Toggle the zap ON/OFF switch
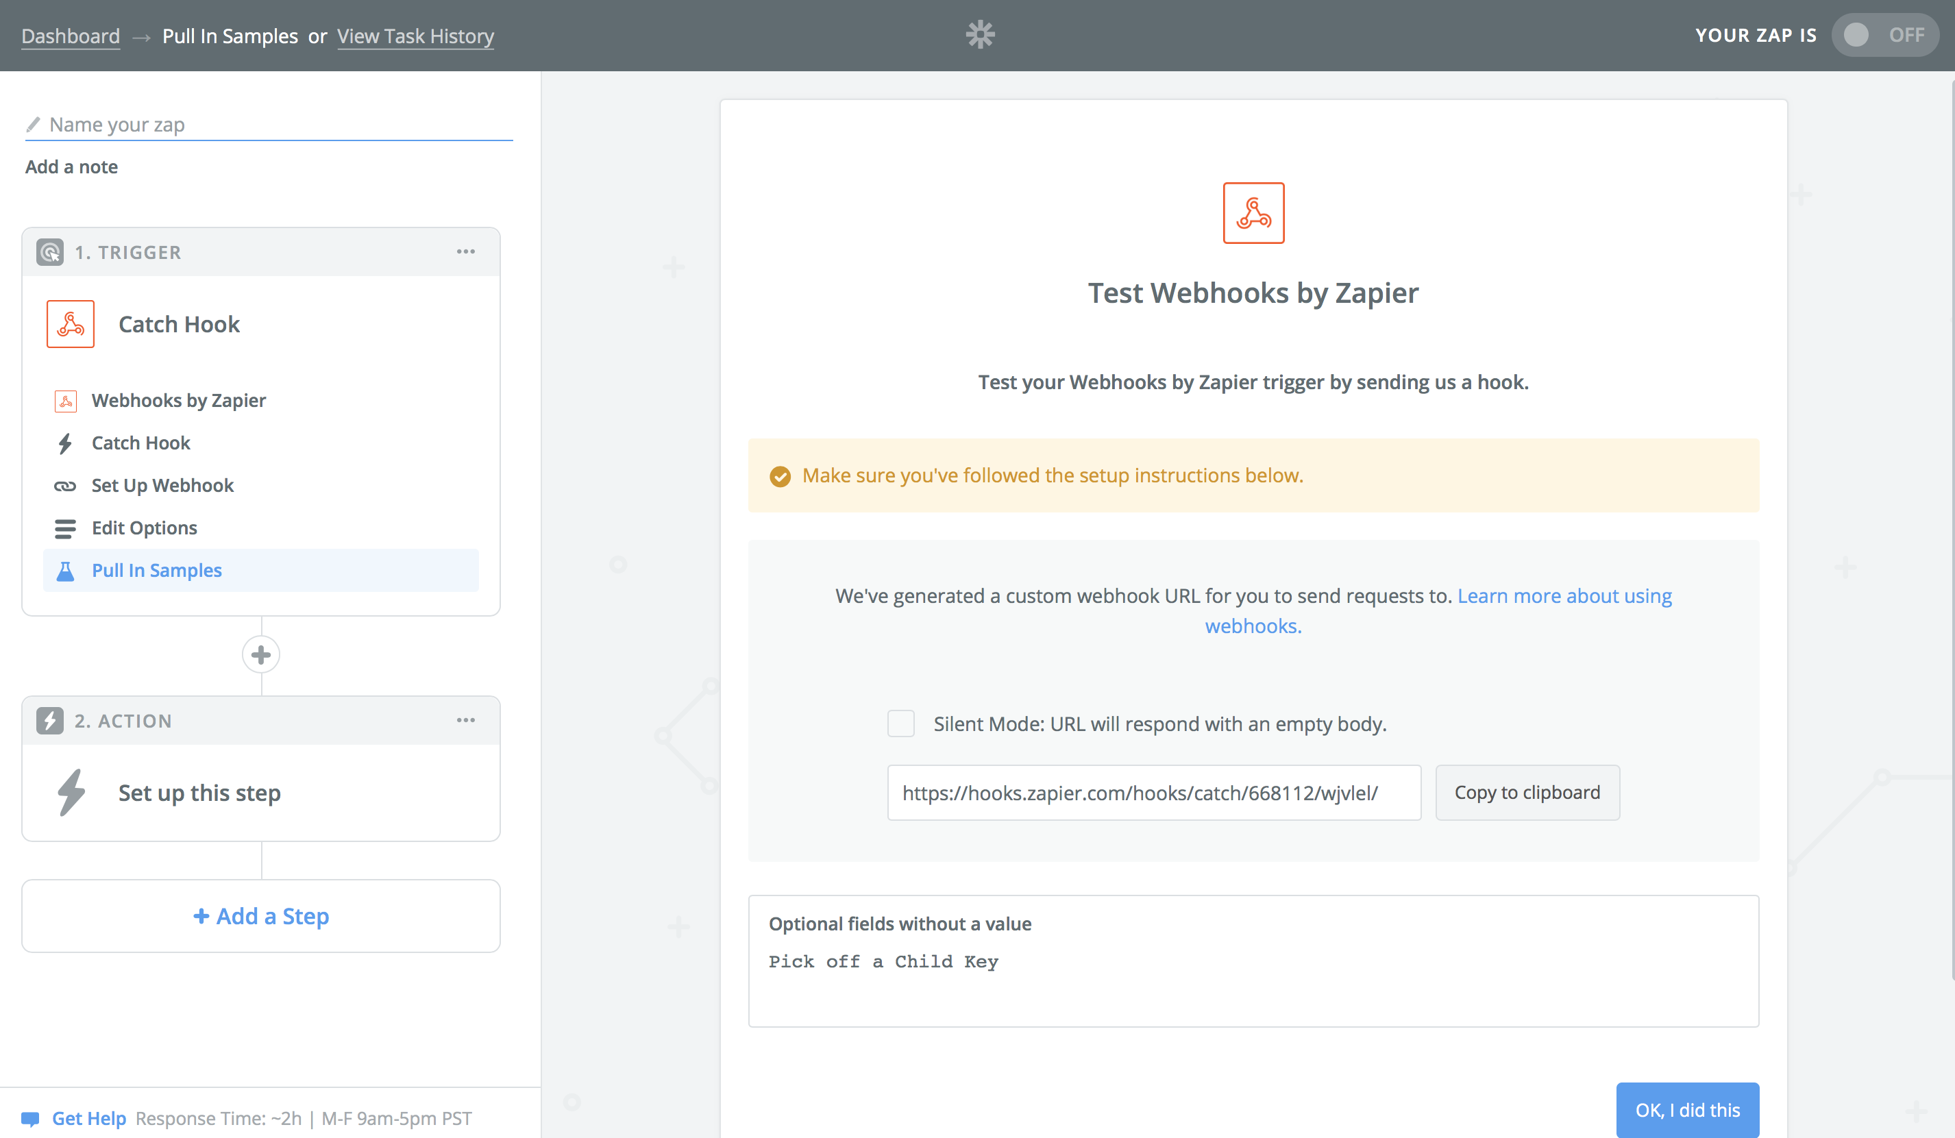This screenshot has height=1138, width=1955. [1884, 35]
